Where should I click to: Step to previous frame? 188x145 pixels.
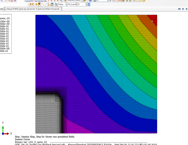click(183, 9)
